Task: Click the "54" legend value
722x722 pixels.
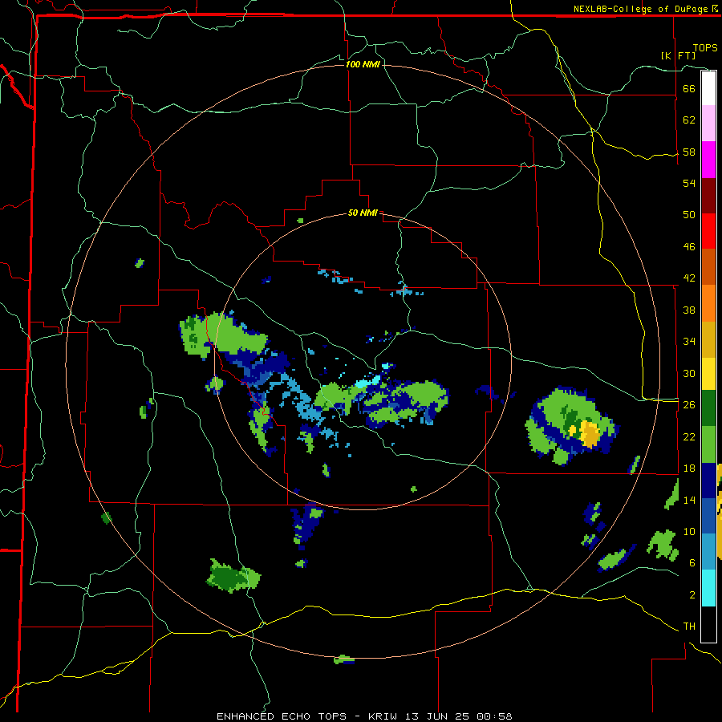Action: point(689,183)
